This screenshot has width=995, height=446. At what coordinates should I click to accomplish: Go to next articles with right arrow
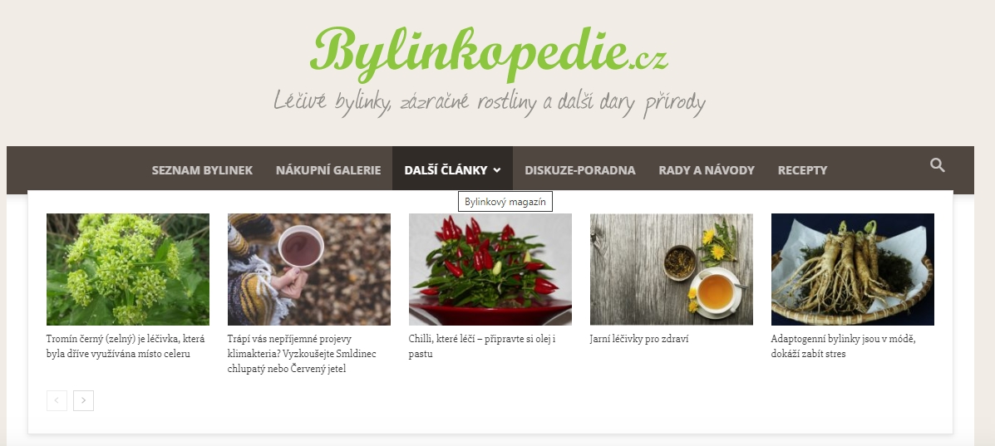pos(83,400)
